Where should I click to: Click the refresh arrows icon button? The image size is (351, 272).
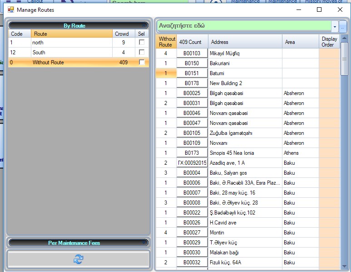79,259
